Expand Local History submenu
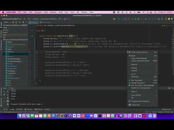Image resolution: width=174 pixels, height=130 pixels. pos(142,95)
